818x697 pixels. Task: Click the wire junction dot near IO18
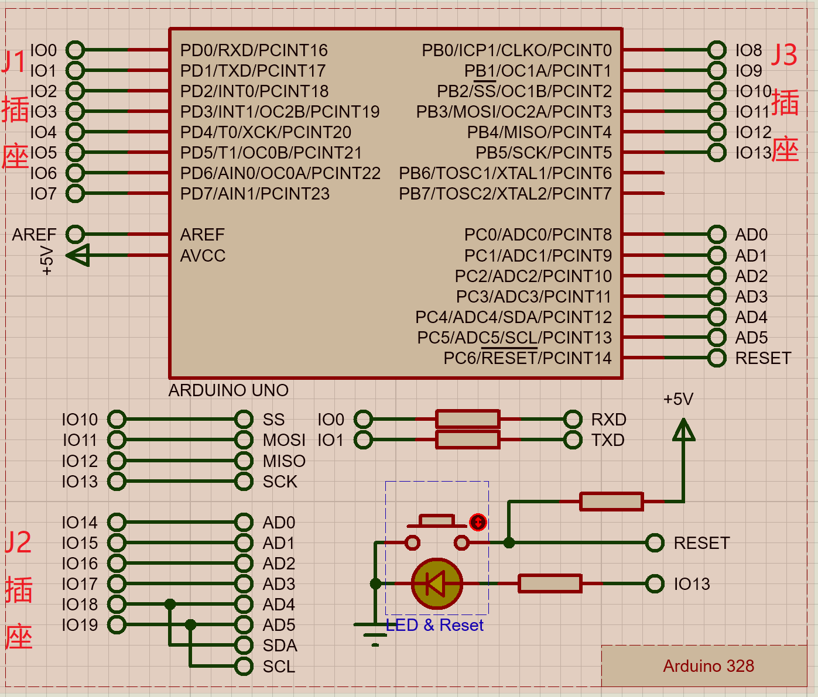170,604
